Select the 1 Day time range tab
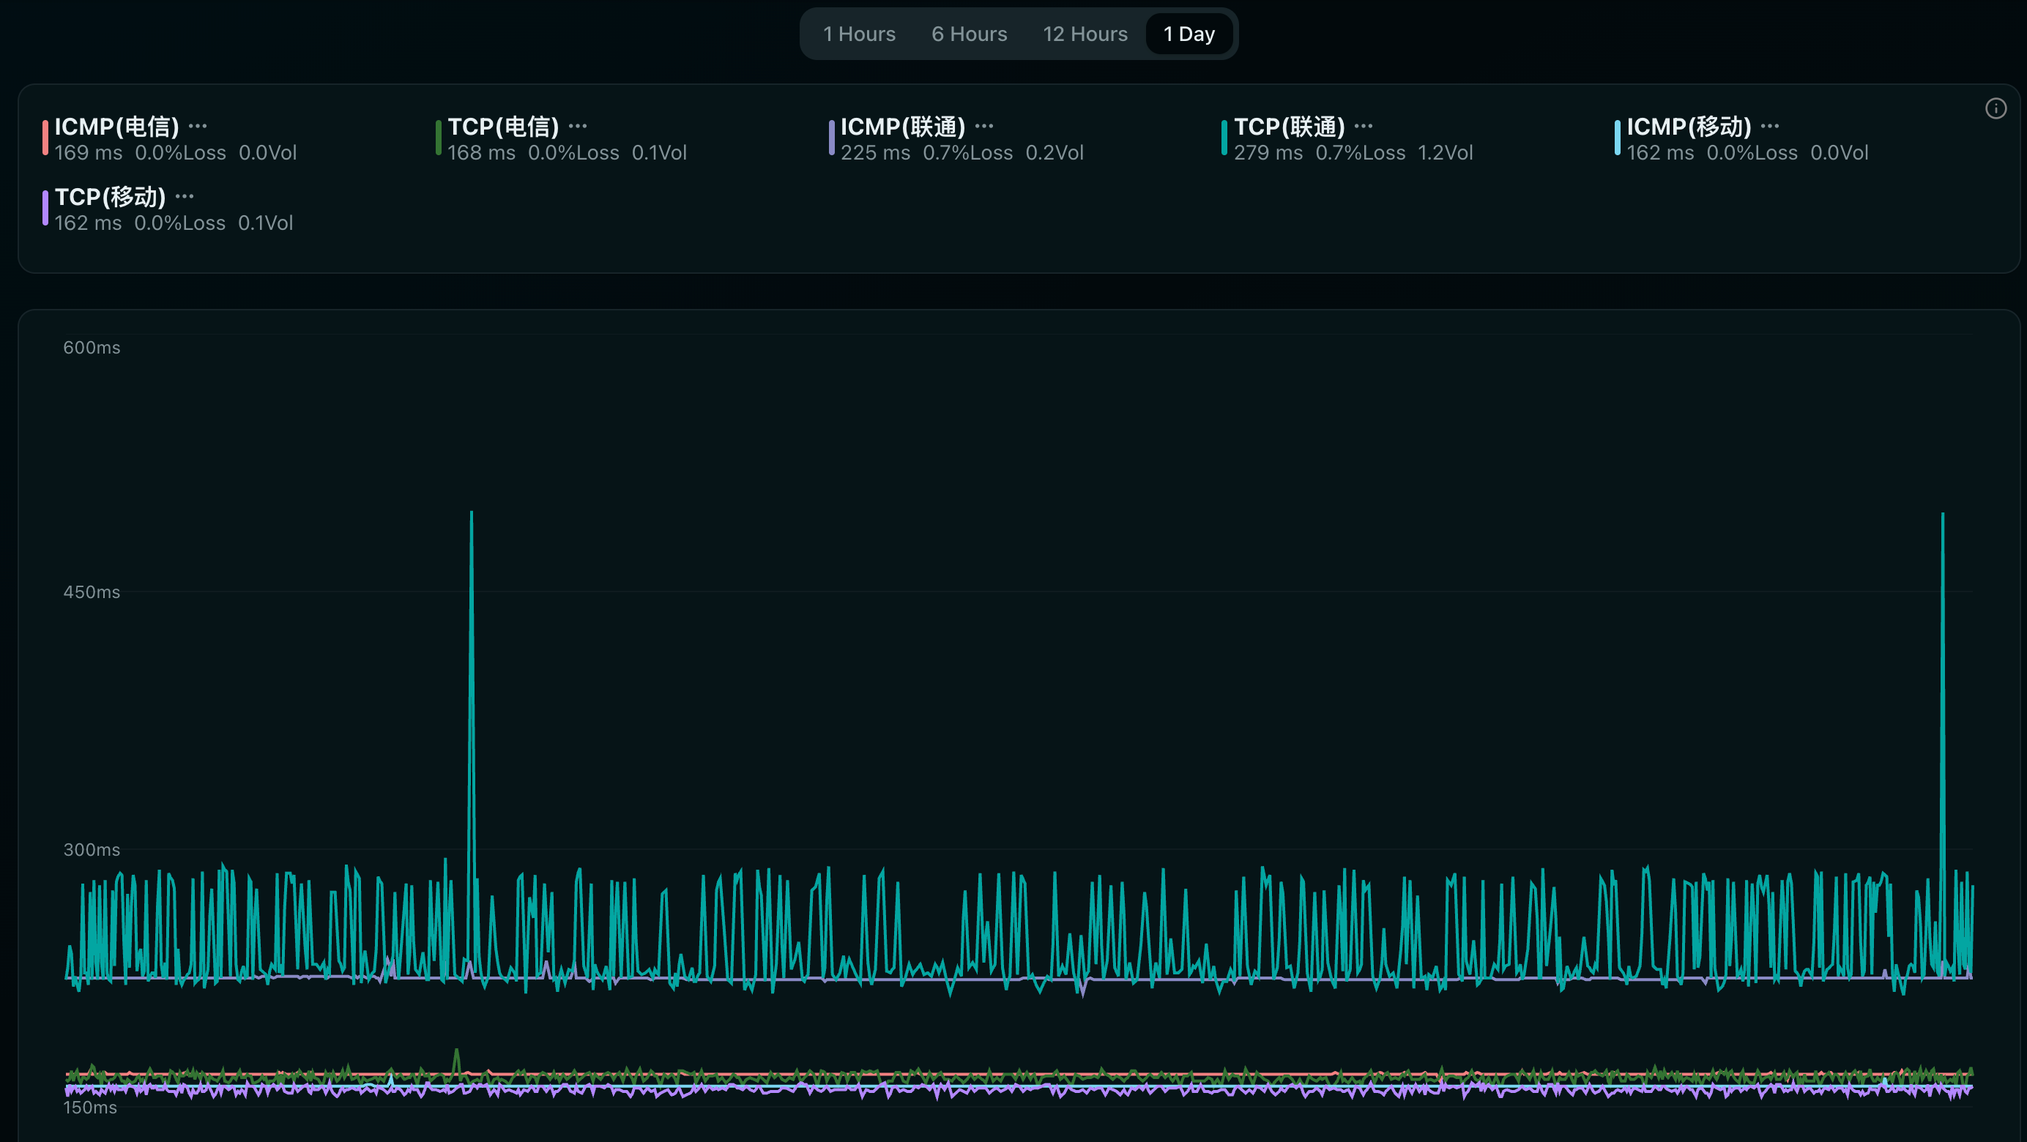This screenshot has height=1142, width=2027. (x=1189, y=34)
